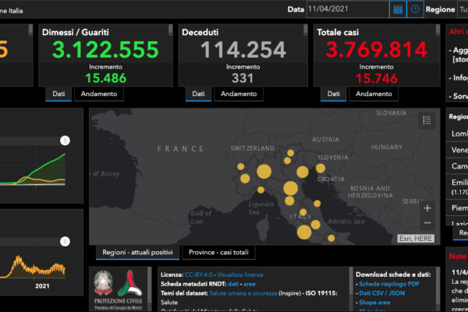Switch to Andamento tab under Dimessi / Guariti
The width and height of the screenshot is (468, 312).
coord(98,94)
